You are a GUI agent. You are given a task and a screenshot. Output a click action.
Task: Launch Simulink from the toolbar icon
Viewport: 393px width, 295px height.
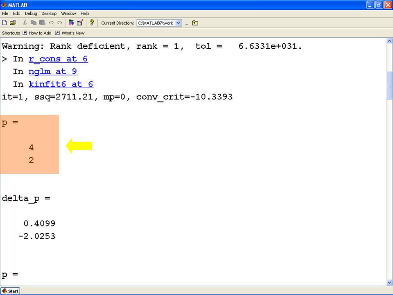coord(71,23)
